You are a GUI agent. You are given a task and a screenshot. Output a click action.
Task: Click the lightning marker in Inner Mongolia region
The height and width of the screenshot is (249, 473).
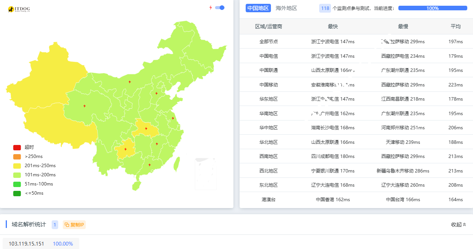(x=129, y=81)
